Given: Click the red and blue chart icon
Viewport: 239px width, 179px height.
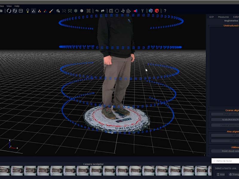Looking at the screenshot, I should tap(136, 11).
